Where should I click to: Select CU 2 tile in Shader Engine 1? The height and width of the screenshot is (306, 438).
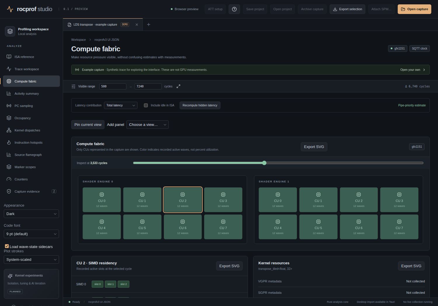click(359, 200)
